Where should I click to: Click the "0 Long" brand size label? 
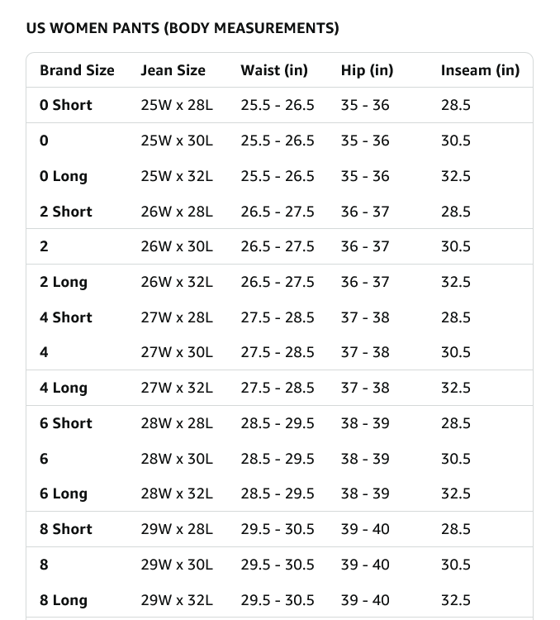pyautogui.click(x=64, y=176)
